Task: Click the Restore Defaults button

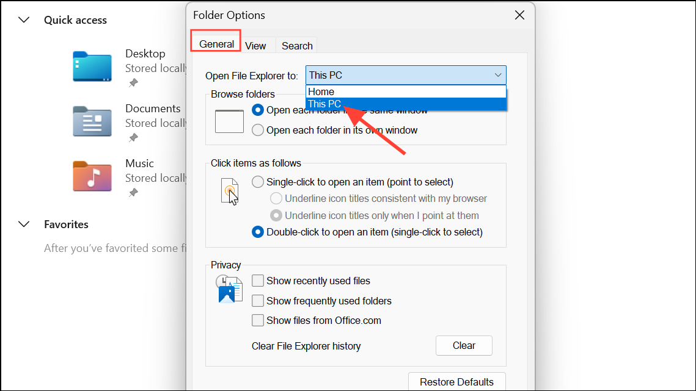Action: pyautogui.click(x=456, y=382)
